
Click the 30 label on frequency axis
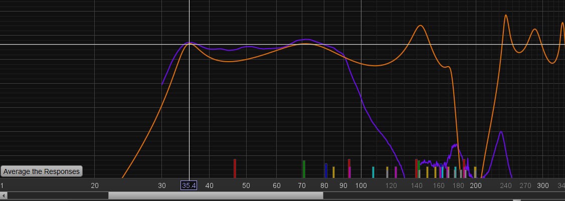coord(162,186)
